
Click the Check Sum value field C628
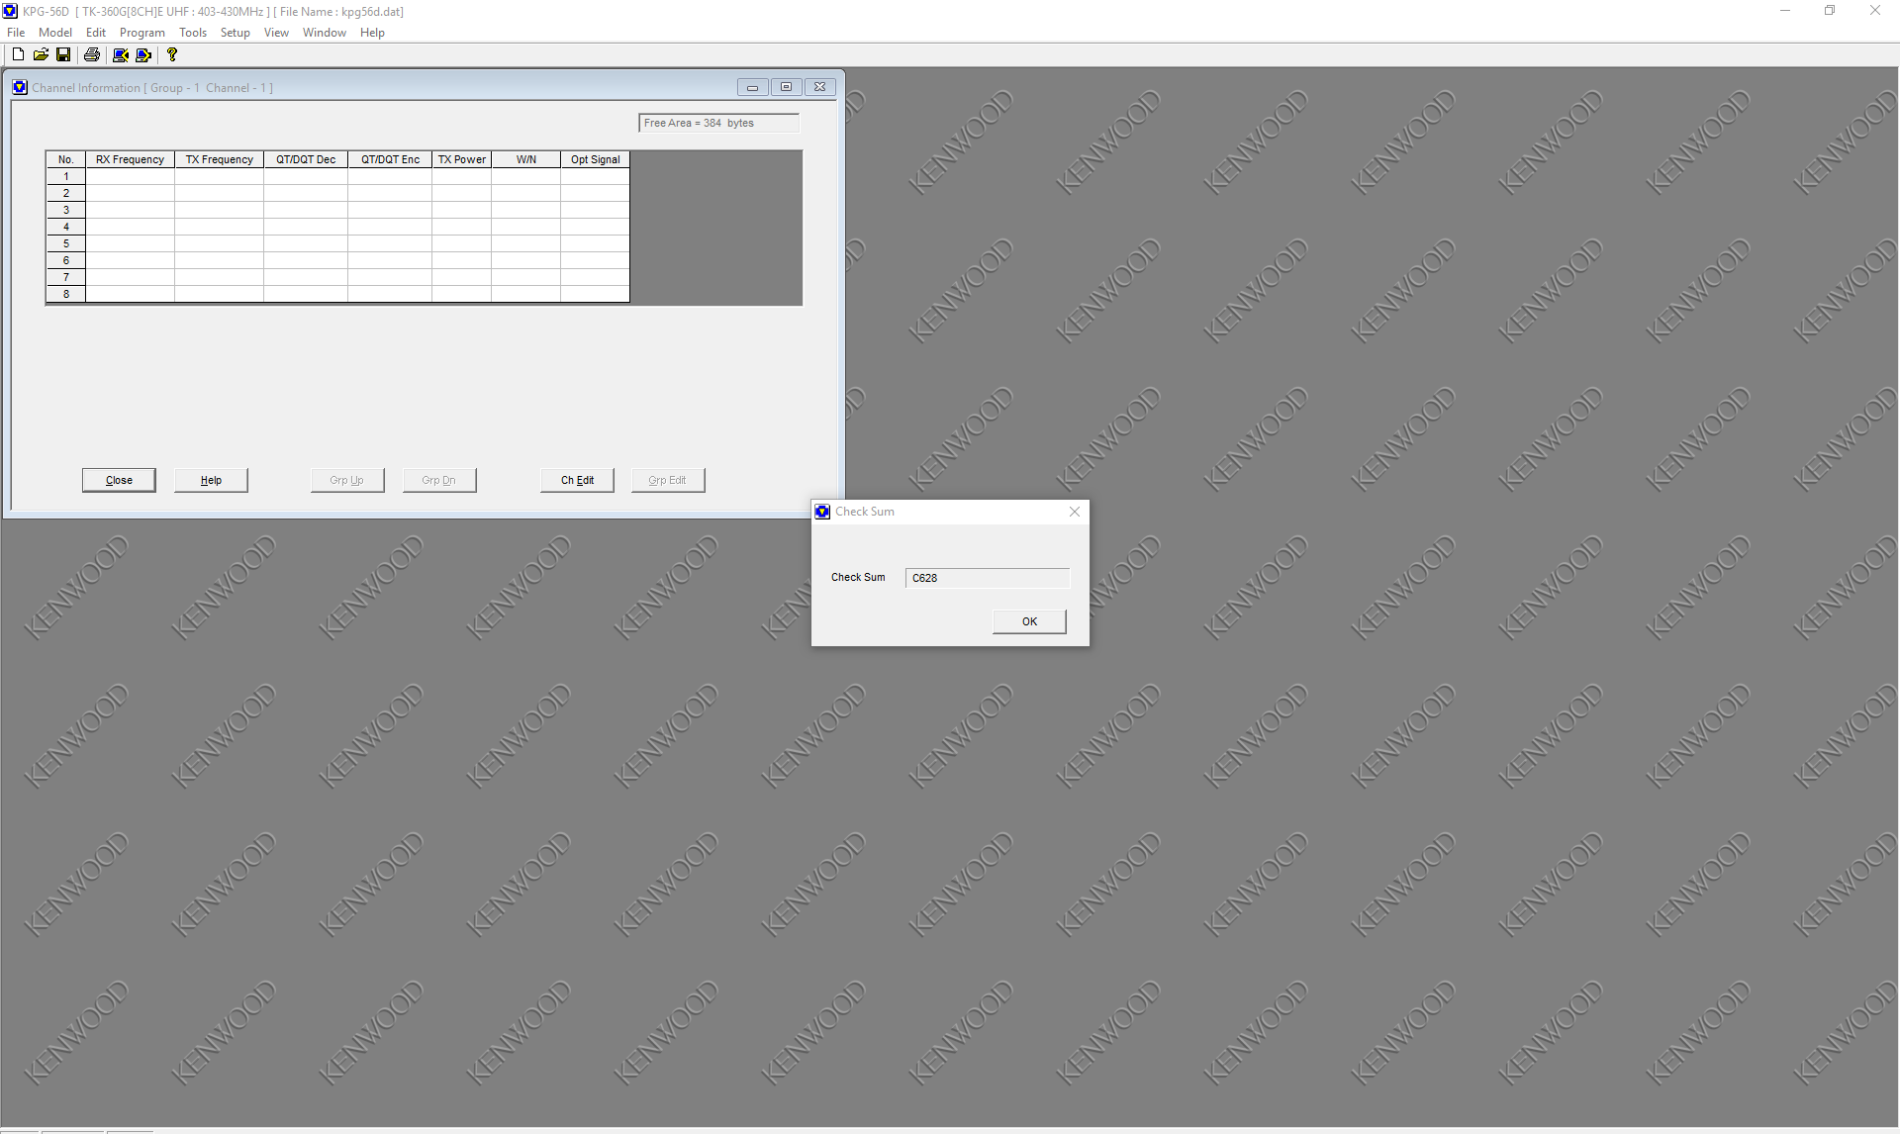(x=988, y=578)
